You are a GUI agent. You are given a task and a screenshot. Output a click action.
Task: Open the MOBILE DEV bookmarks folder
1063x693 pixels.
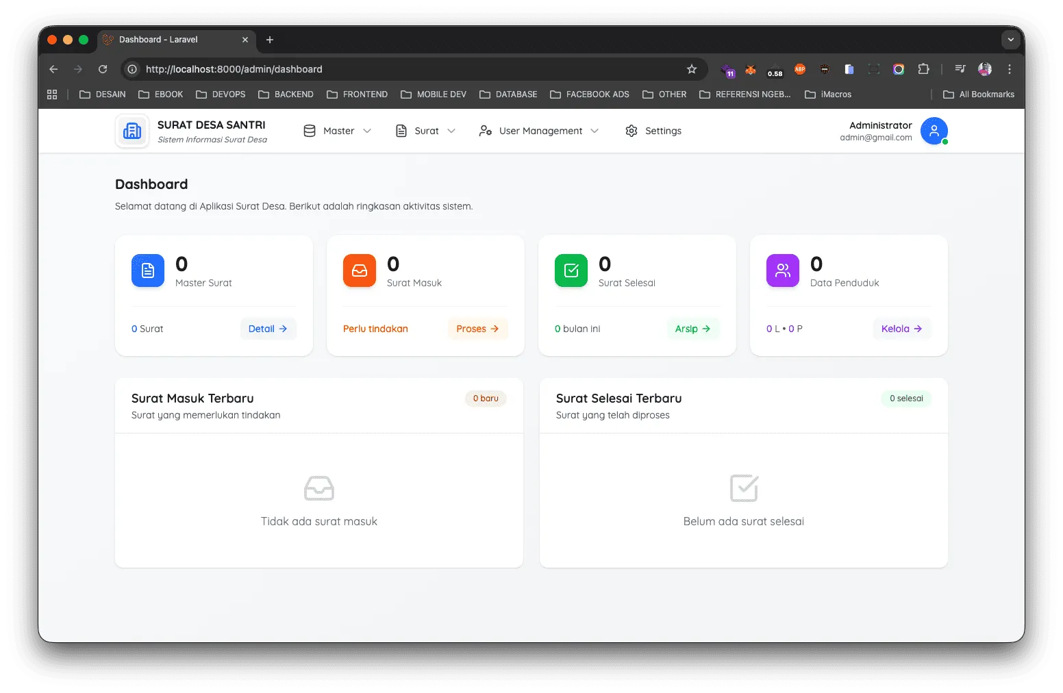click(434, 94)
